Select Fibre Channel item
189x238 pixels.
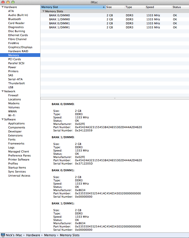(x=17, y=39)
